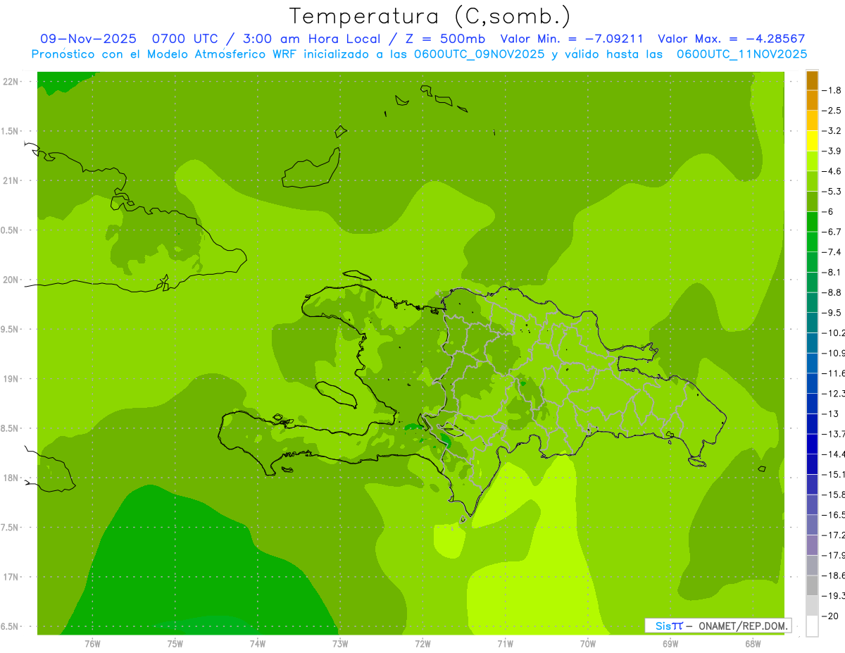Click the 71W longitude axis label

[505, 645]
